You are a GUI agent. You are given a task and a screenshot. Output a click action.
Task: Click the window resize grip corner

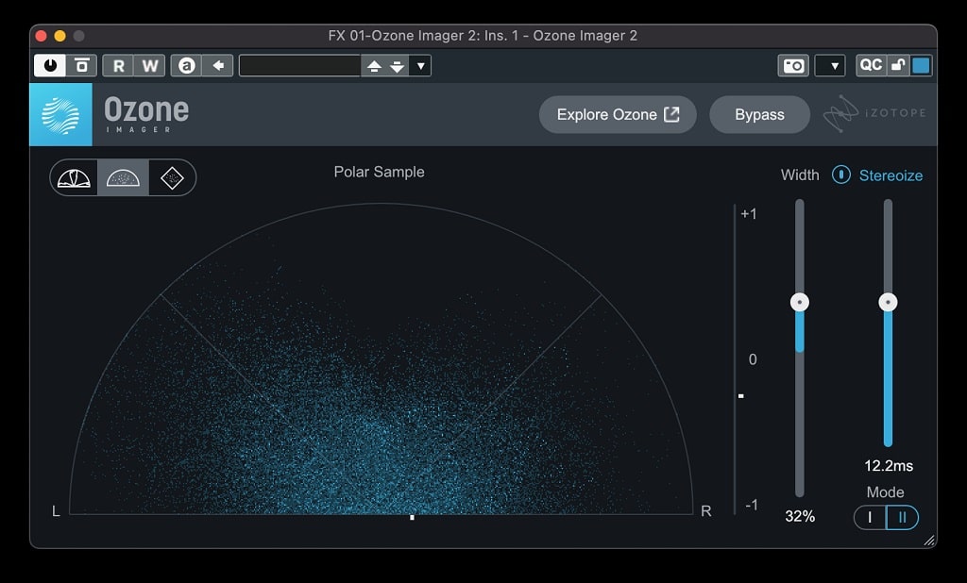point(929,541)
